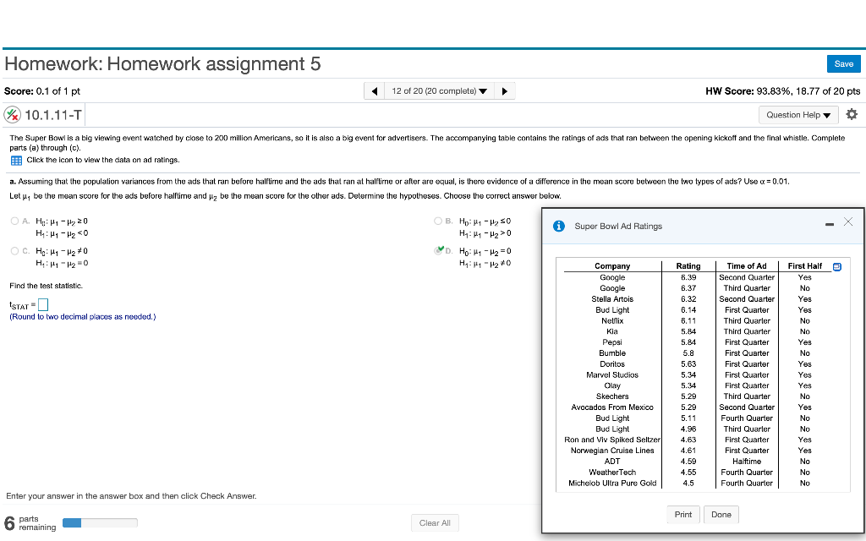The height and width of the screenshot is (541, 866).
Task: Select the Doritos company cell
Action: (x=612, y=364)
